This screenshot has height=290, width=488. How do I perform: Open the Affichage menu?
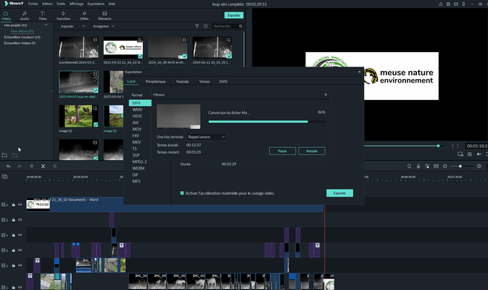[x=76, y=4]
